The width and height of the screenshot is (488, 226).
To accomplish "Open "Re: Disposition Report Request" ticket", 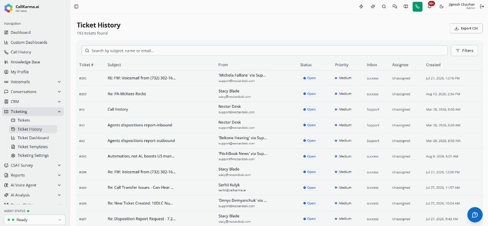I will [141, 219].
